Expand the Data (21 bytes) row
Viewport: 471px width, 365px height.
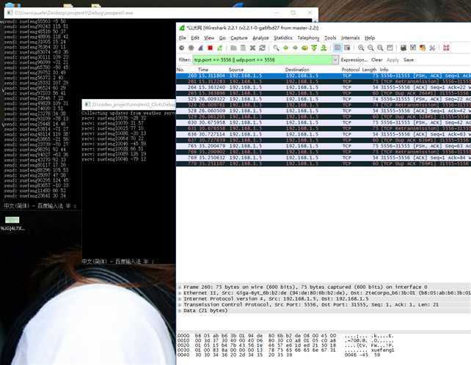click(180, 311)
